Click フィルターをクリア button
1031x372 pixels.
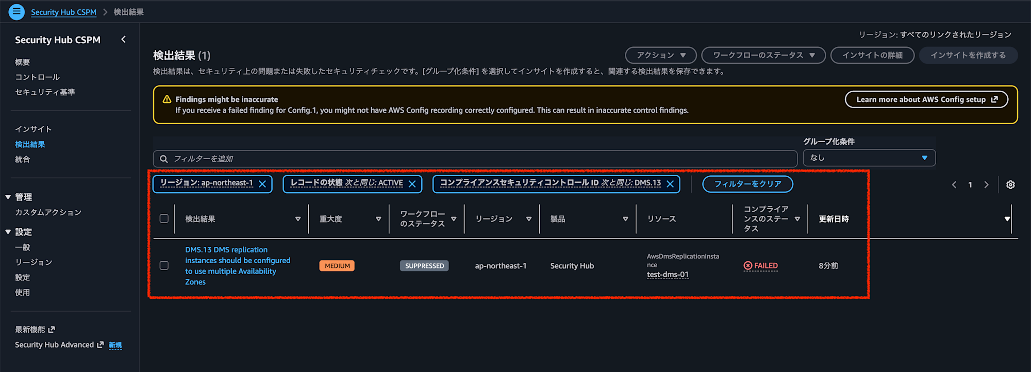click(747, 184)
